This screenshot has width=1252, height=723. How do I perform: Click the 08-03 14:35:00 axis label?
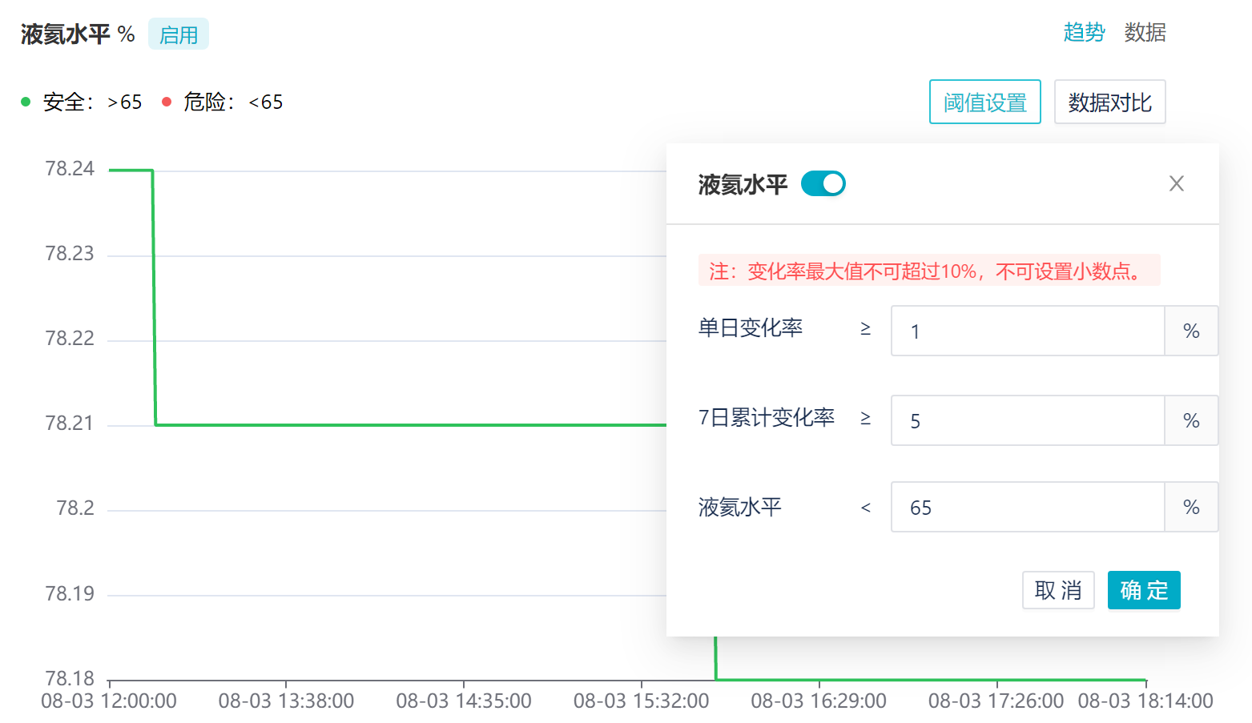coord(464,701)
